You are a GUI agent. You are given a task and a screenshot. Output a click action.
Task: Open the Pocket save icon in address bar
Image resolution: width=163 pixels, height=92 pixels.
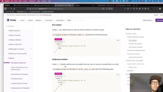(109, 9)
